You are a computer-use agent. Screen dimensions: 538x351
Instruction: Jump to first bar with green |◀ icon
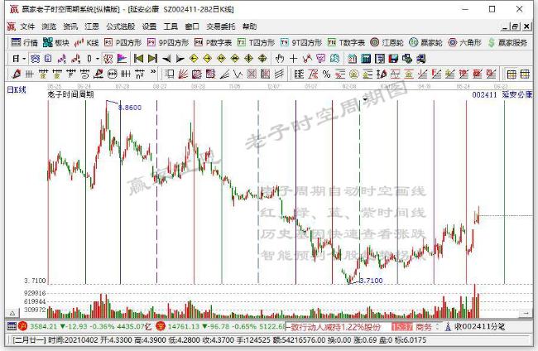(138, 59)
